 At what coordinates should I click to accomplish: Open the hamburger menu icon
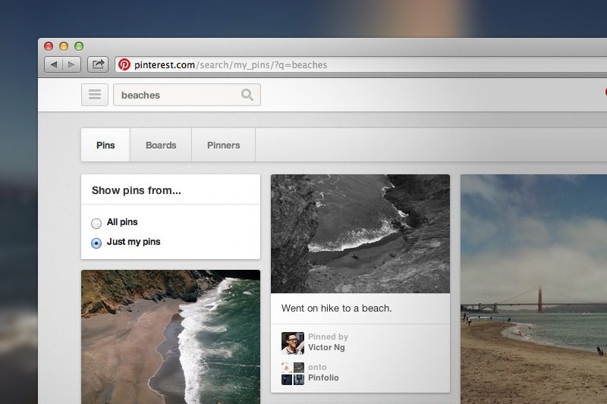click(x=94, y=95)
